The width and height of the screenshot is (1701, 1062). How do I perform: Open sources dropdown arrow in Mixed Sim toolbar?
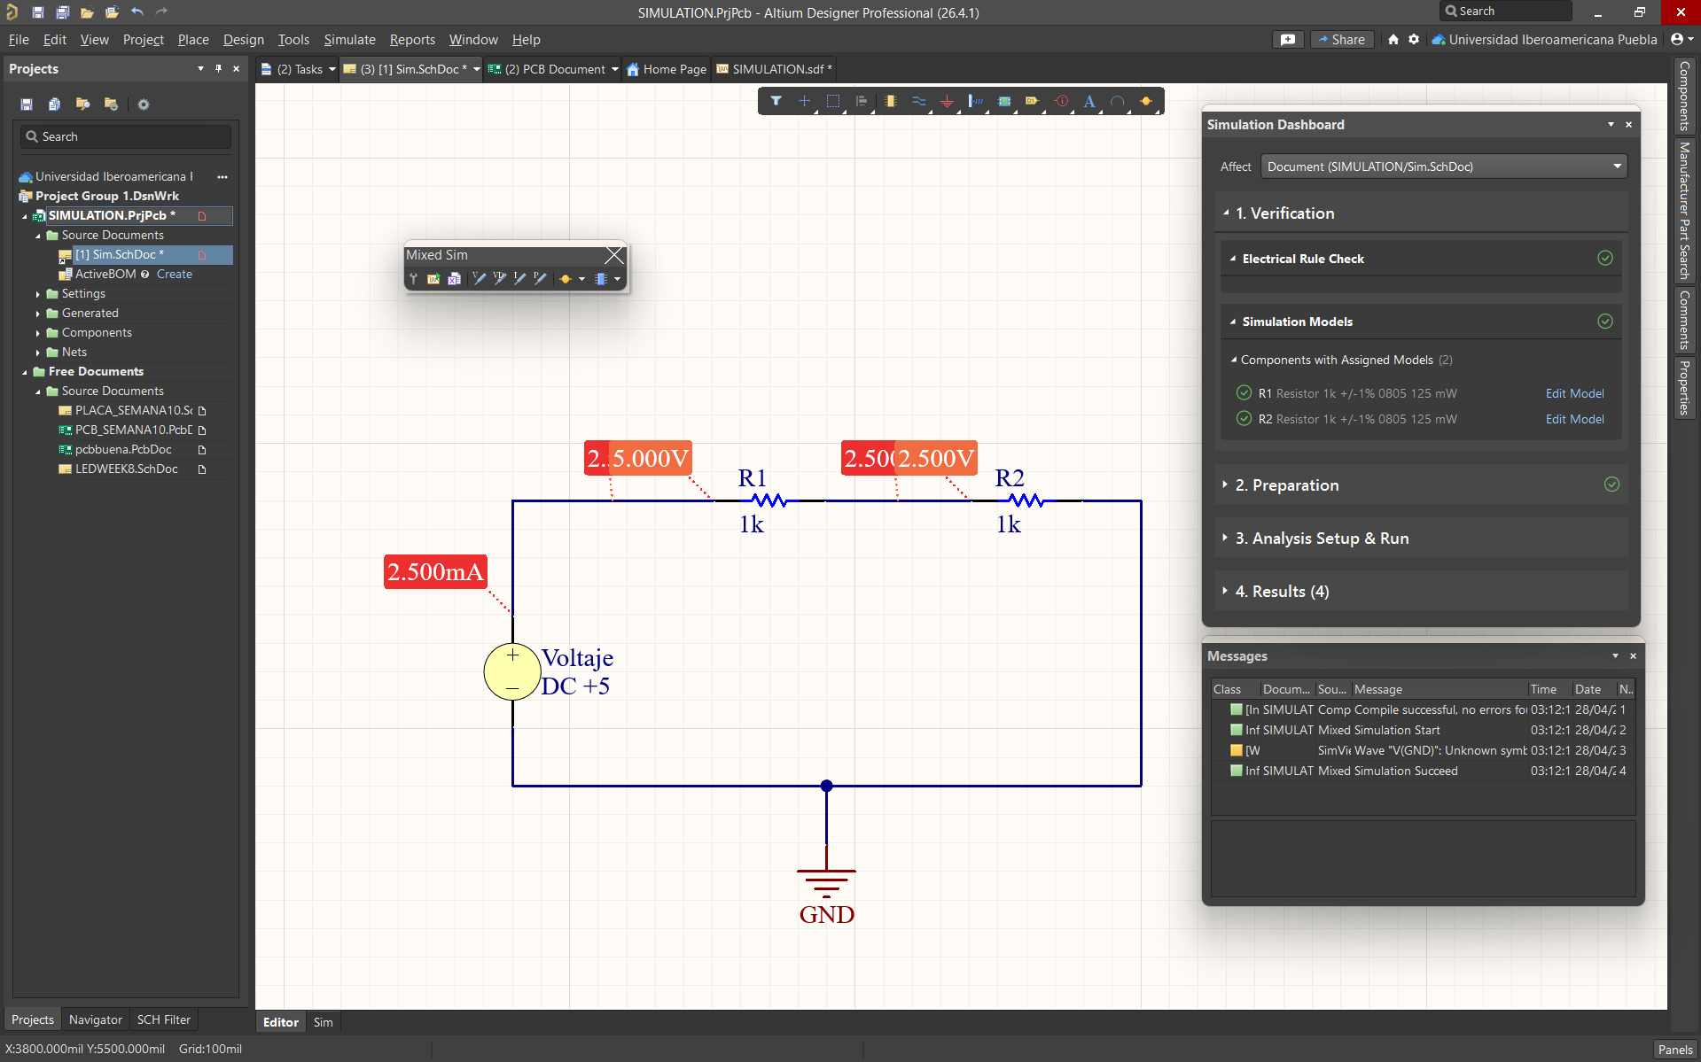pyautogui.click(x=581, y=279)
